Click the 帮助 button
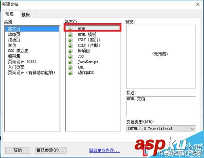This screenshot has width=204, height=158. [18, 150]
